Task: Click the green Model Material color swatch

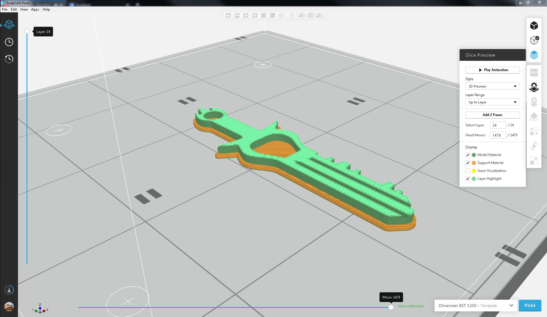Action: (x=474, y=155)
